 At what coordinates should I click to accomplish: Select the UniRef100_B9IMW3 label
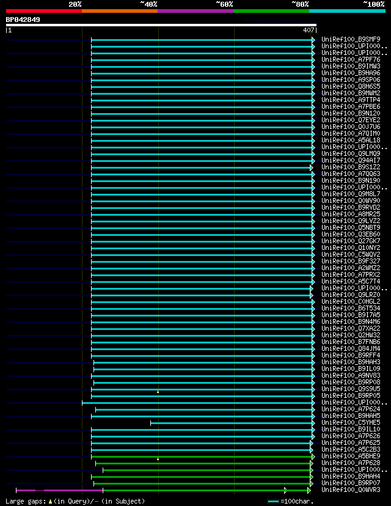351,67
